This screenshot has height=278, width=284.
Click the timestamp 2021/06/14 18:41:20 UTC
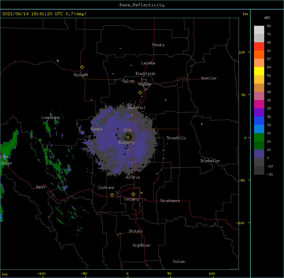coord(33,14)
